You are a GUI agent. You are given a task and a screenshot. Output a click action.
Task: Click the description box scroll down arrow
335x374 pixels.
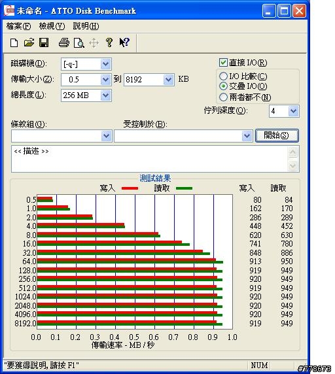click(292, 165)
